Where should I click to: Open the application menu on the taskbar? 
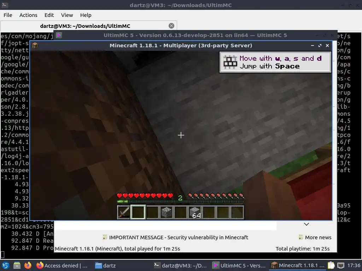[x=6, y=265]
